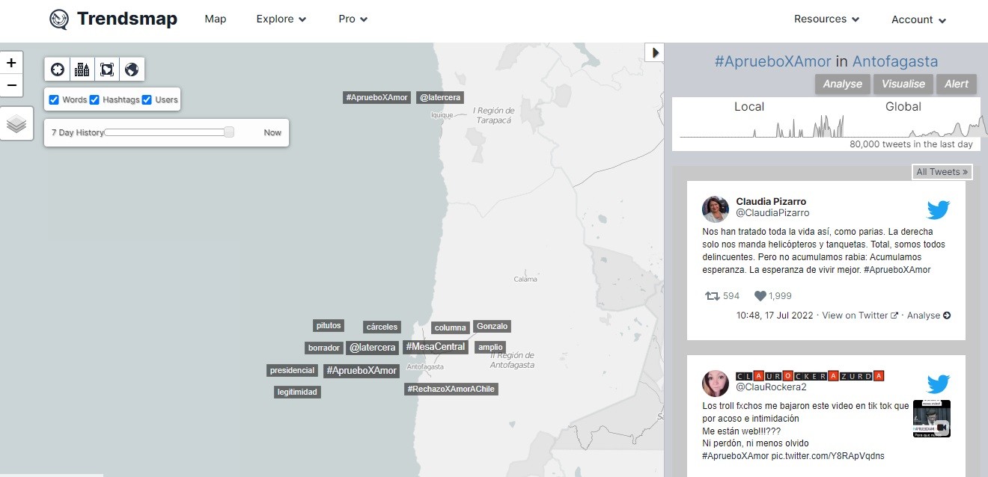988x477 pixels.
Task: Open ClauRockera2's profile avatar
Action: pos(716,383)
